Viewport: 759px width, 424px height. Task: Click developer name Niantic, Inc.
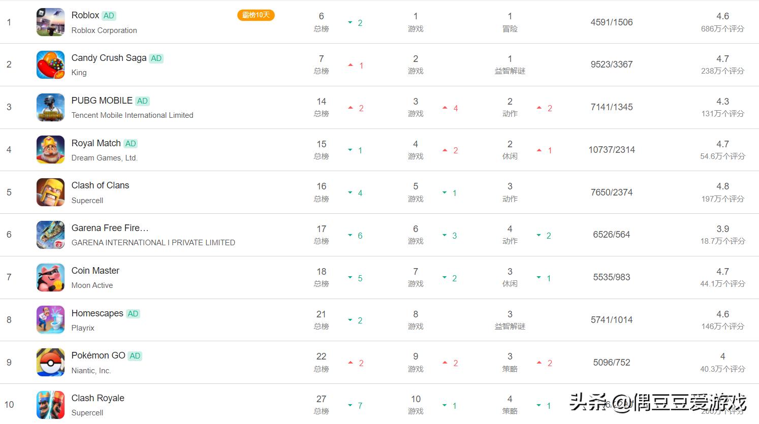tap(91, 371)
